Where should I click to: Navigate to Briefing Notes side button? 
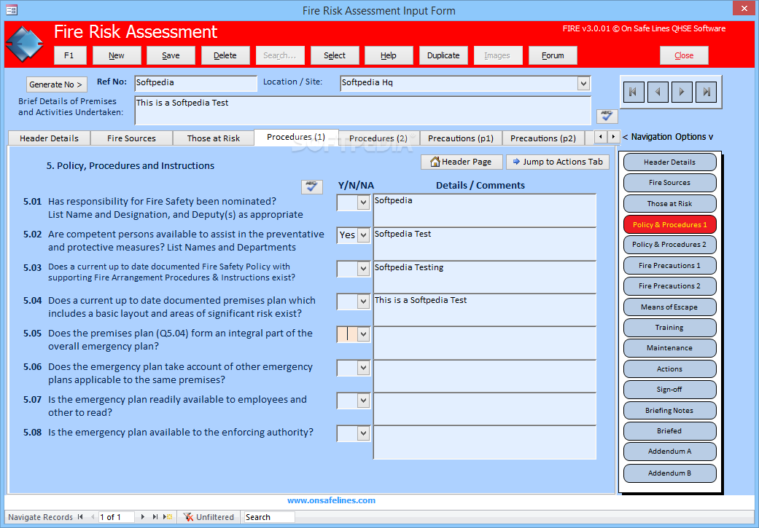(669, 411)
